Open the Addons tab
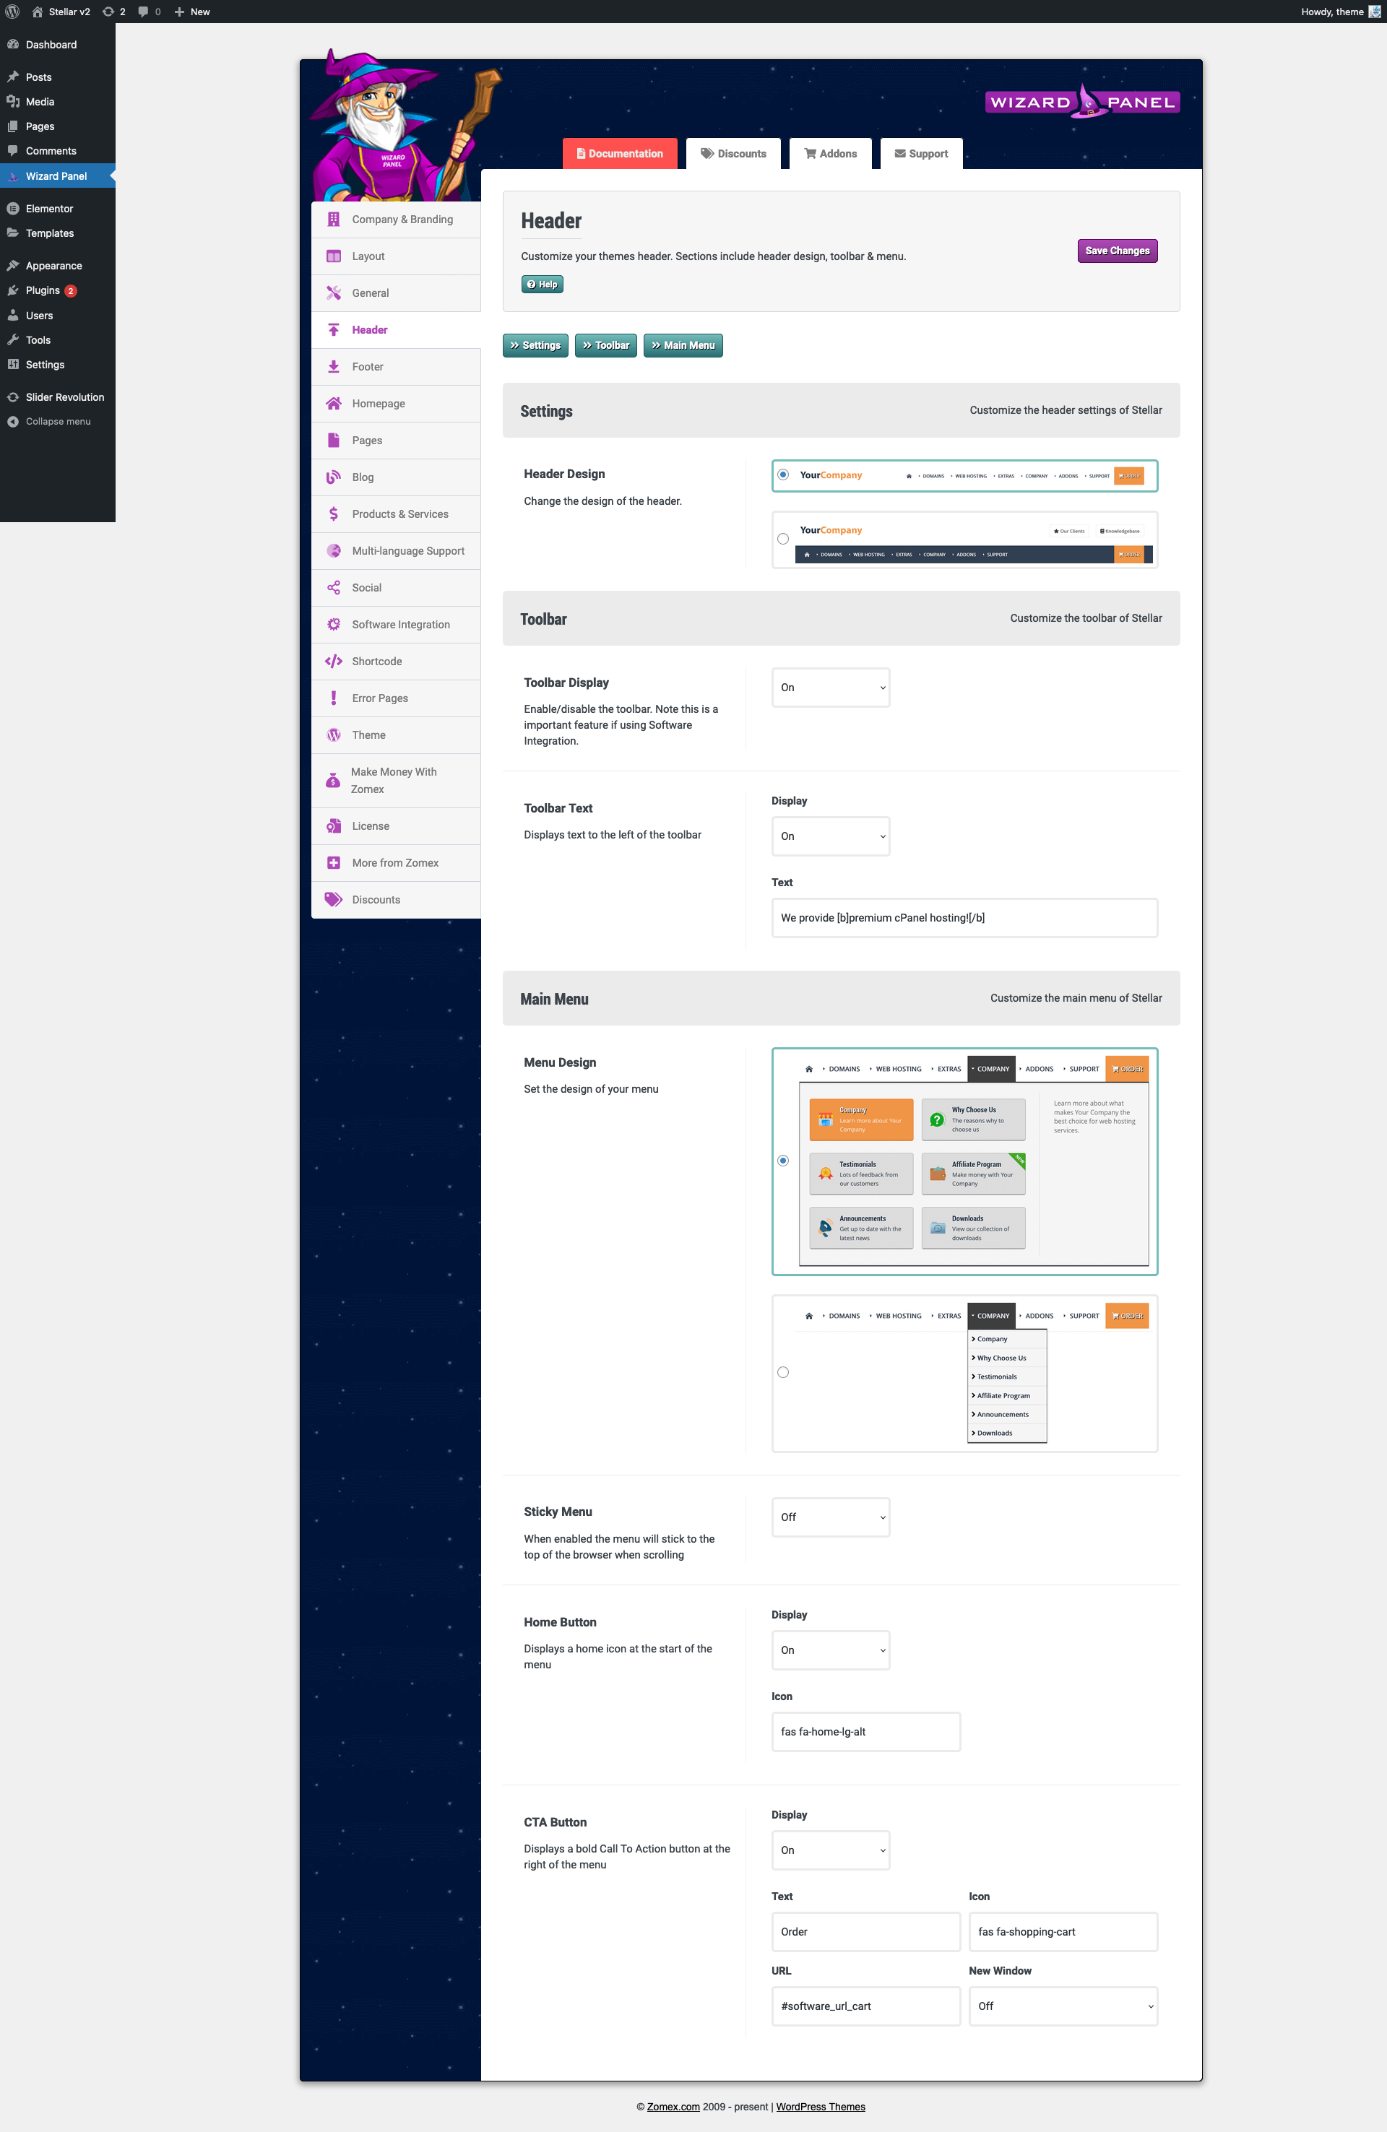 (x=831, y=153)
